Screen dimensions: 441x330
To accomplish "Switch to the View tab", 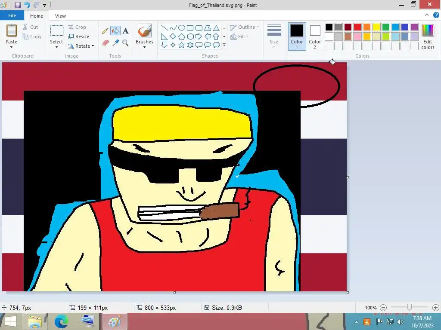I will tap(60, 16).
